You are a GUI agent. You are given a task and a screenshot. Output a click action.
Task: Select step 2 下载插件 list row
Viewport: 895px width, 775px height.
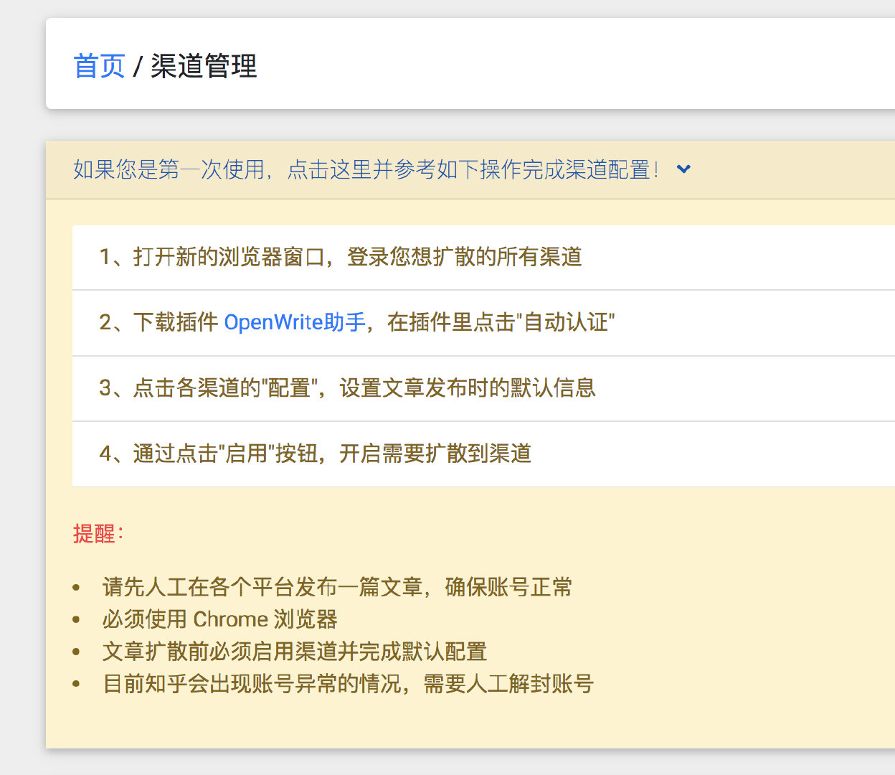483,323
